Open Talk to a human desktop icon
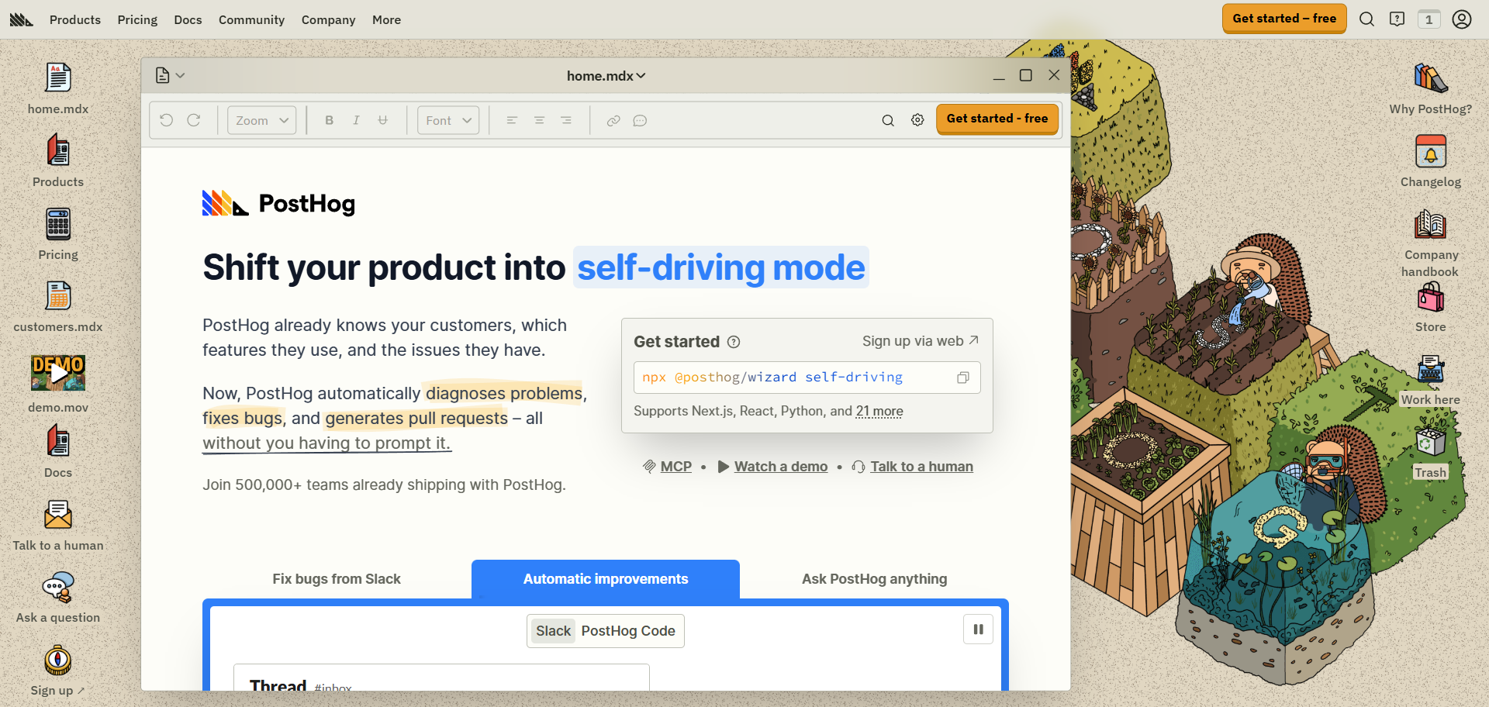 point(58,525)
